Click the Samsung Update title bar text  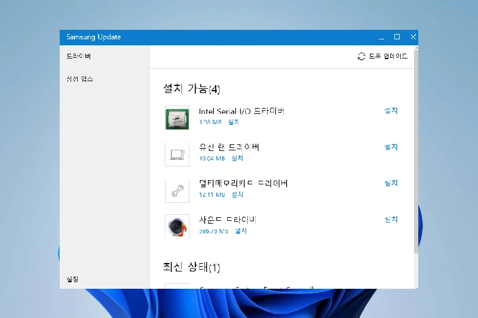(x=94, y=37)
